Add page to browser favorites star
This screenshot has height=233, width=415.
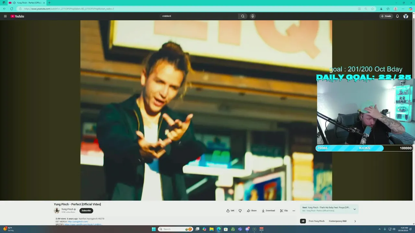point(373,9)
